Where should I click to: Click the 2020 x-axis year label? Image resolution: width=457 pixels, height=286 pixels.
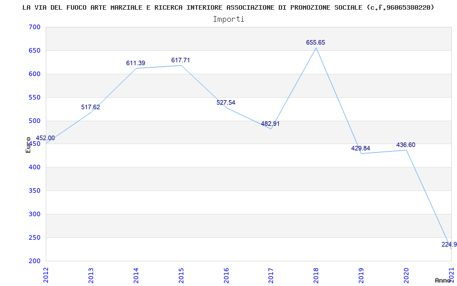[406, 275]
